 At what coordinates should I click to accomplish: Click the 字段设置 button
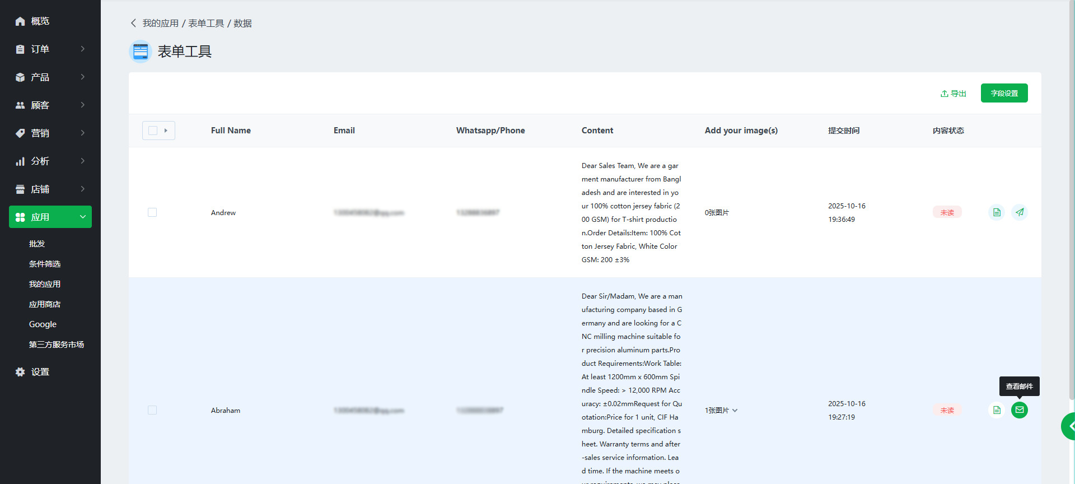coord(1004,94)
